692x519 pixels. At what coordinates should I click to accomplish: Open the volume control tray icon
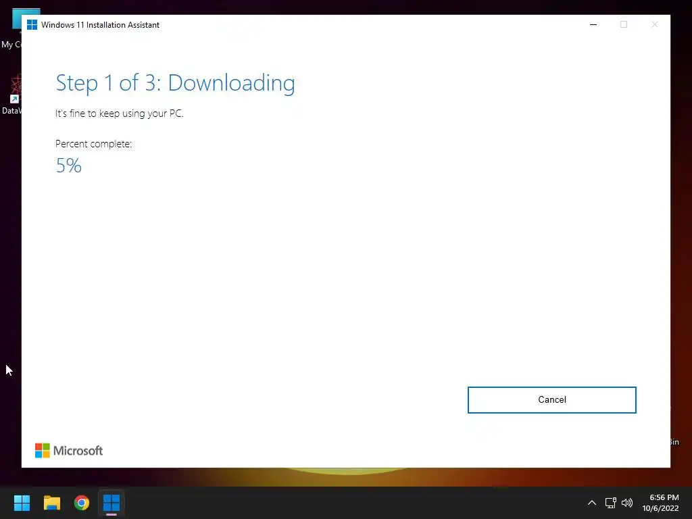pyautogui.click(x=627, y=503)
